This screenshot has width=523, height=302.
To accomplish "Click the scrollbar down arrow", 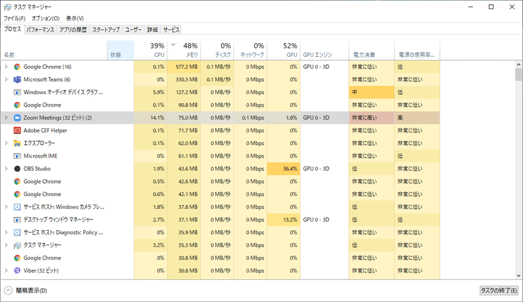I will click(518, 276).
